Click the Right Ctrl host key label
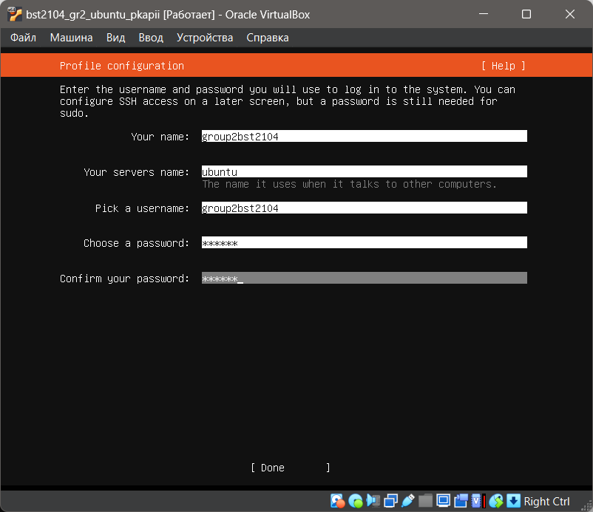 click(x=546, y=502)
